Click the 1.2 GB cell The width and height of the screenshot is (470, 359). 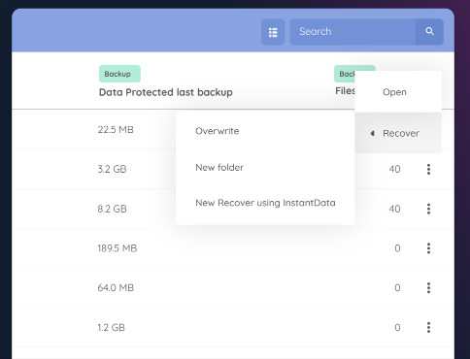click(x=111, y=328)
